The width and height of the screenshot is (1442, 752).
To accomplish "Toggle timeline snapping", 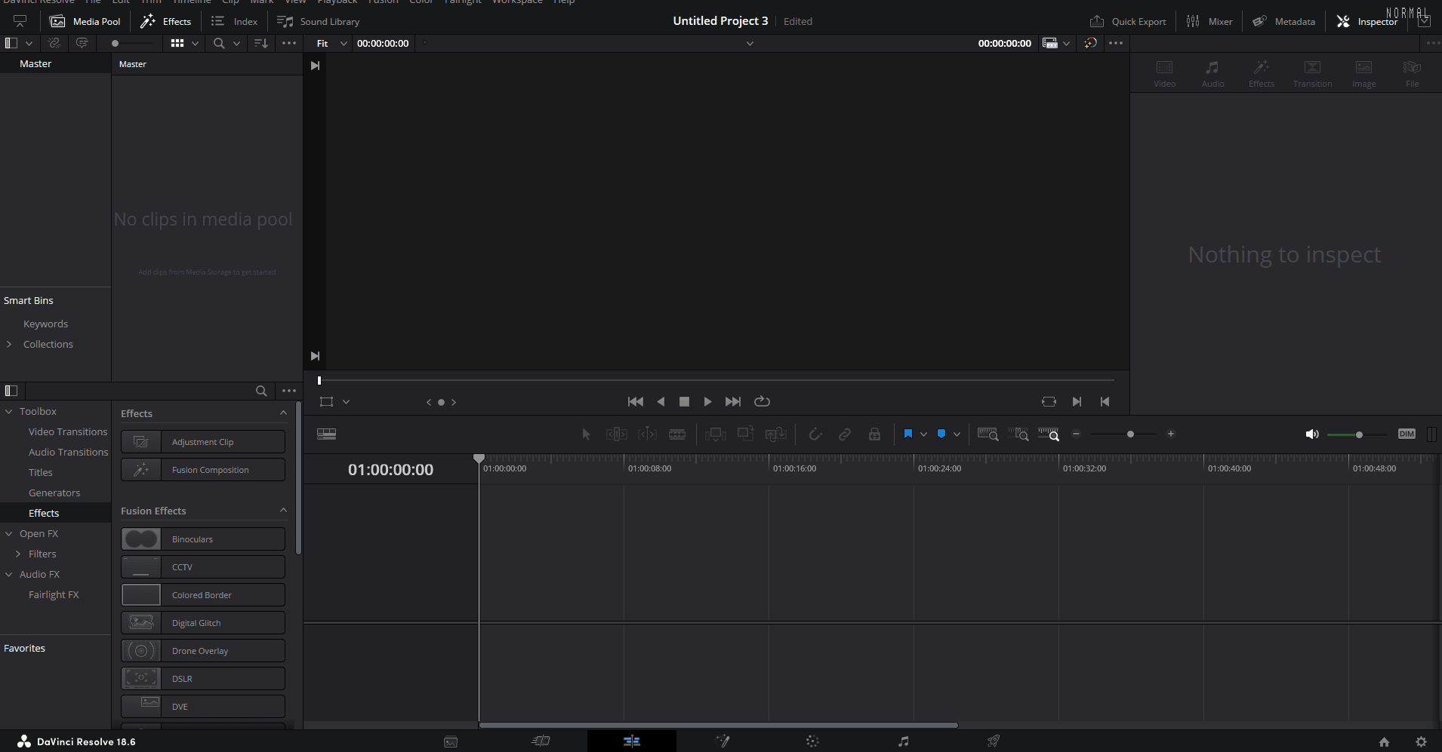I will [815, 434].
